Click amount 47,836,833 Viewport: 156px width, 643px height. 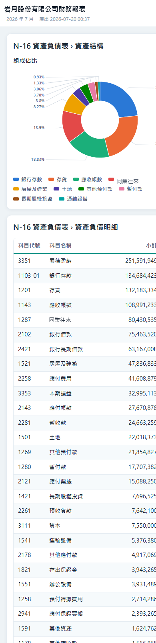tap(142, 364)
